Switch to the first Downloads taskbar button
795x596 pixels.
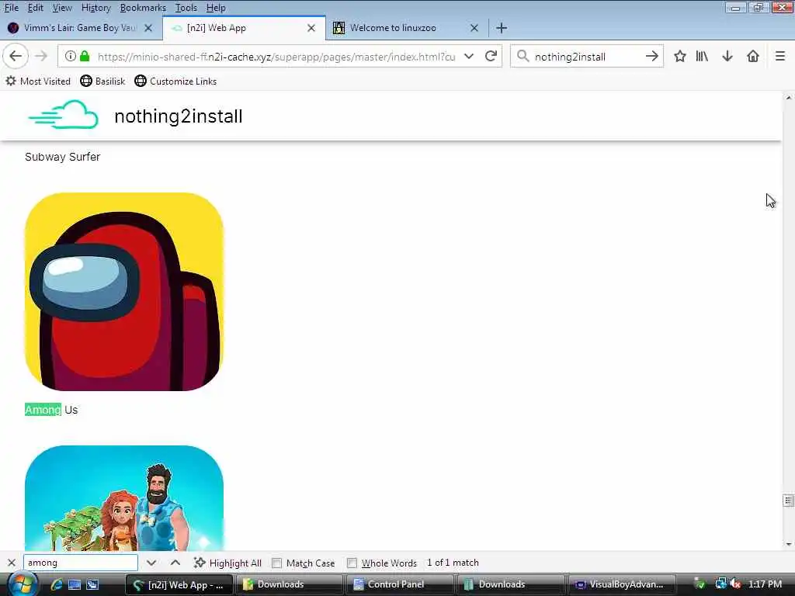tap(289, 584)
